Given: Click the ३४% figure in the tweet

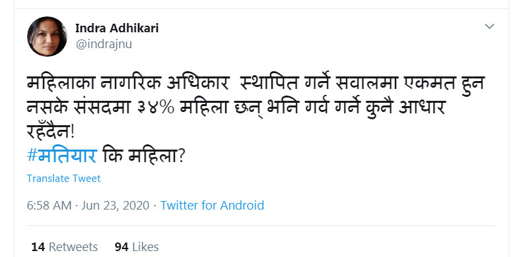Looking at the screenshot, I should [x=155, y=108].
